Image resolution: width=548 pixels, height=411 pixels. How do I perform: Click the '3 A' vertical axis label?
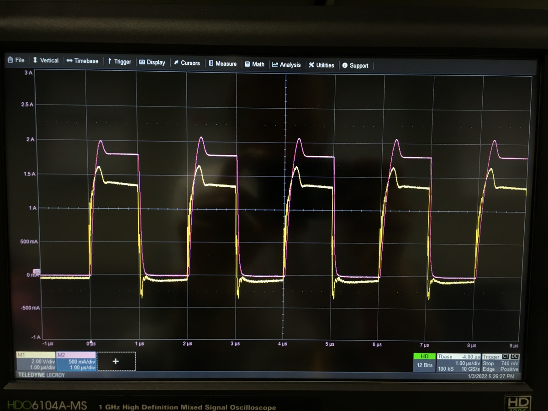coord(28,73)
